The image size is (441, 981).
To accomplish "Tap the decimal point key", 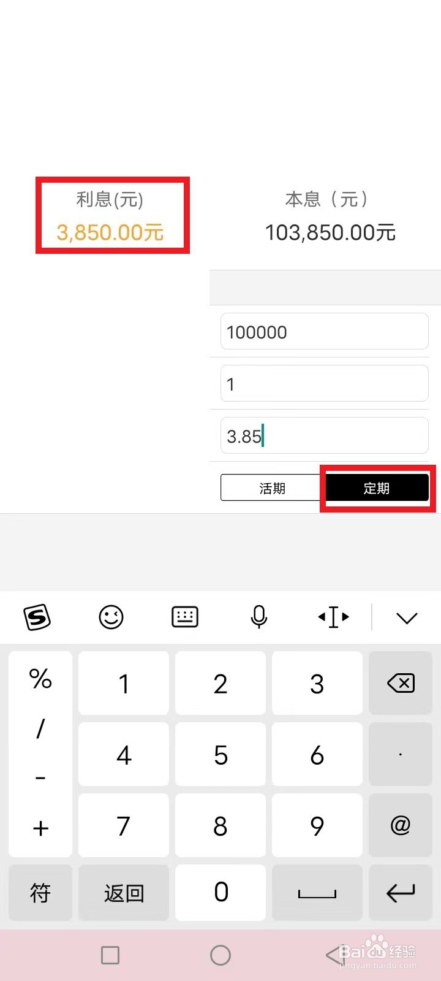I will (x=401, y=754).
